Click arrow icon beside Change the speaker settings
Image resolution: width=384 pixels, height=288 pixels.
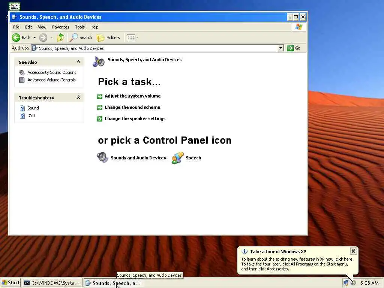[x=100, y=119]
